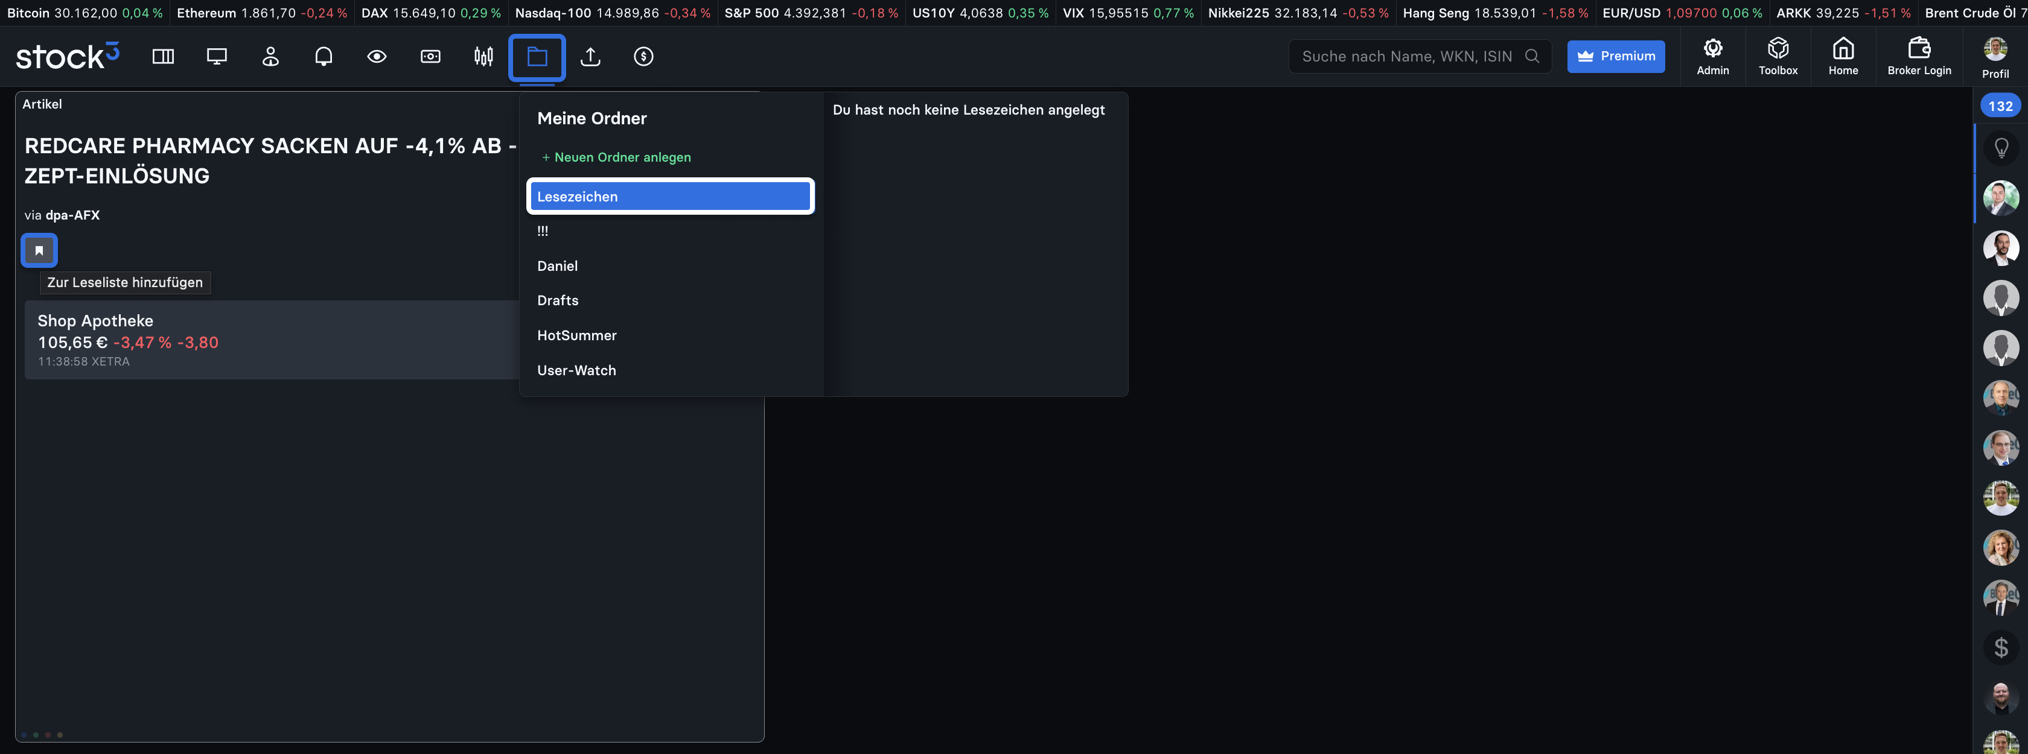Open the experts person icon in toolbar
The height and width of the screenshot is (754, 2028).
[270, 57]
